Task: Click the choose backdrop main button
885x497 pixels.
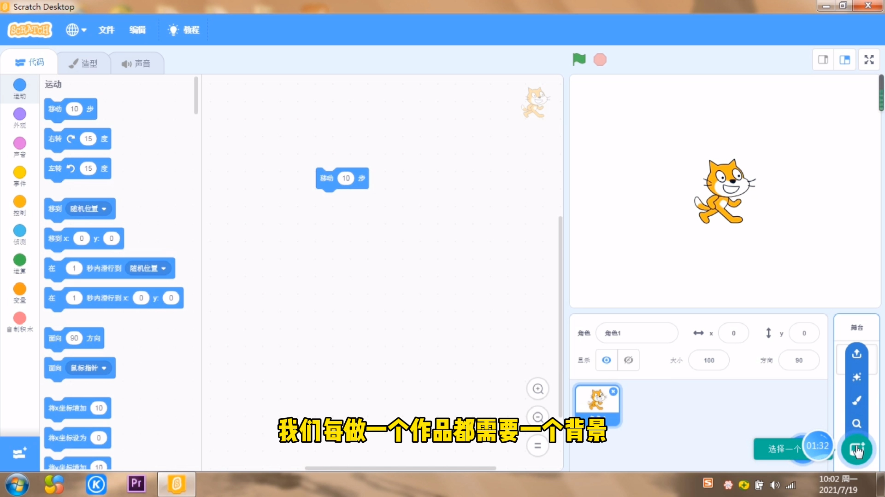Action: (x=857, y=449)
